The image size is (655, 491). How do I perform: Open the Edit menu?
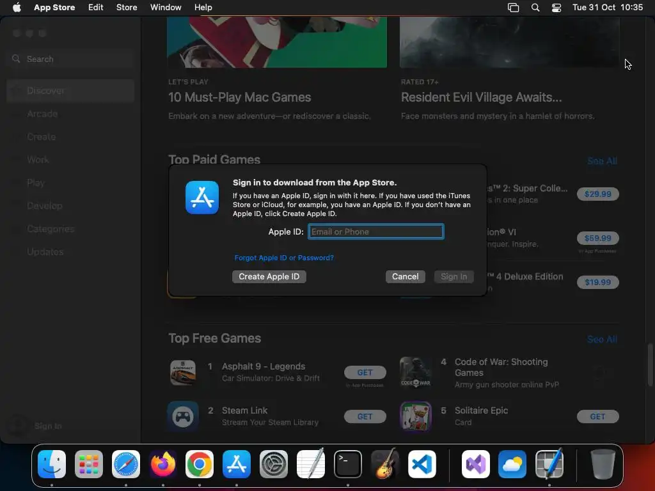pos(96,7)
